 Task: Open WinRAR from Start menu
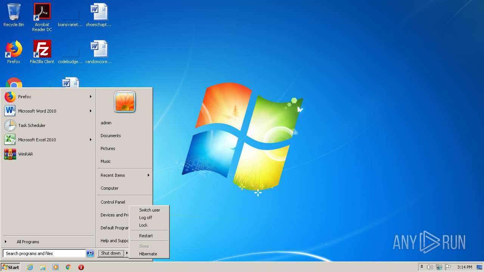(x=48, y=154)
